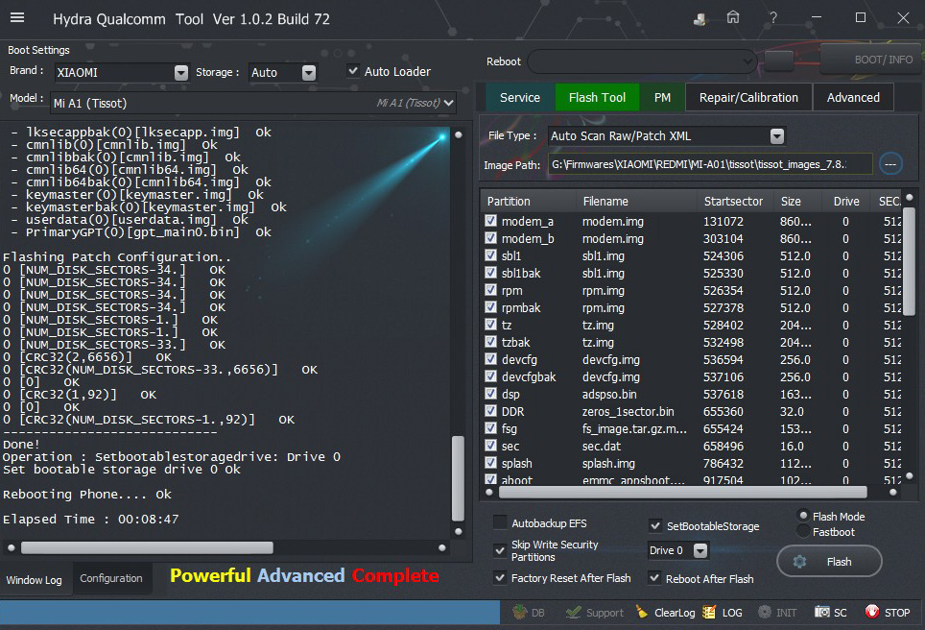Click the fsg partition name
The width and height of the screenshot is (925, 630).
coord(510,428)
